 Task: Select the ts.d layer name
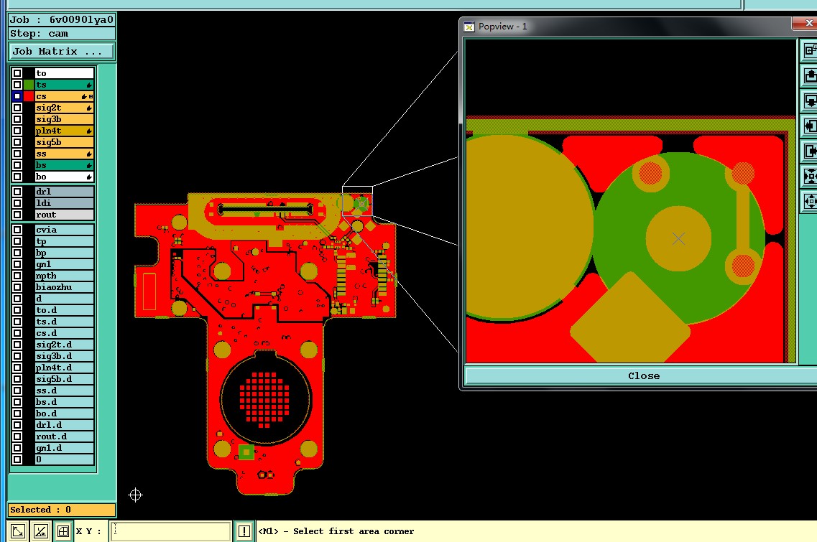(65, 321)
